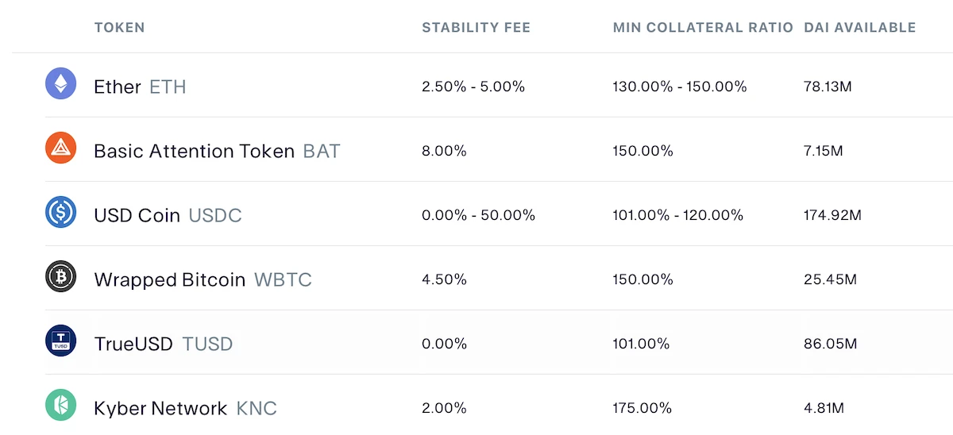Click the Basic Attention Token BAT icon
953x435 pixels.
(60, 148)
